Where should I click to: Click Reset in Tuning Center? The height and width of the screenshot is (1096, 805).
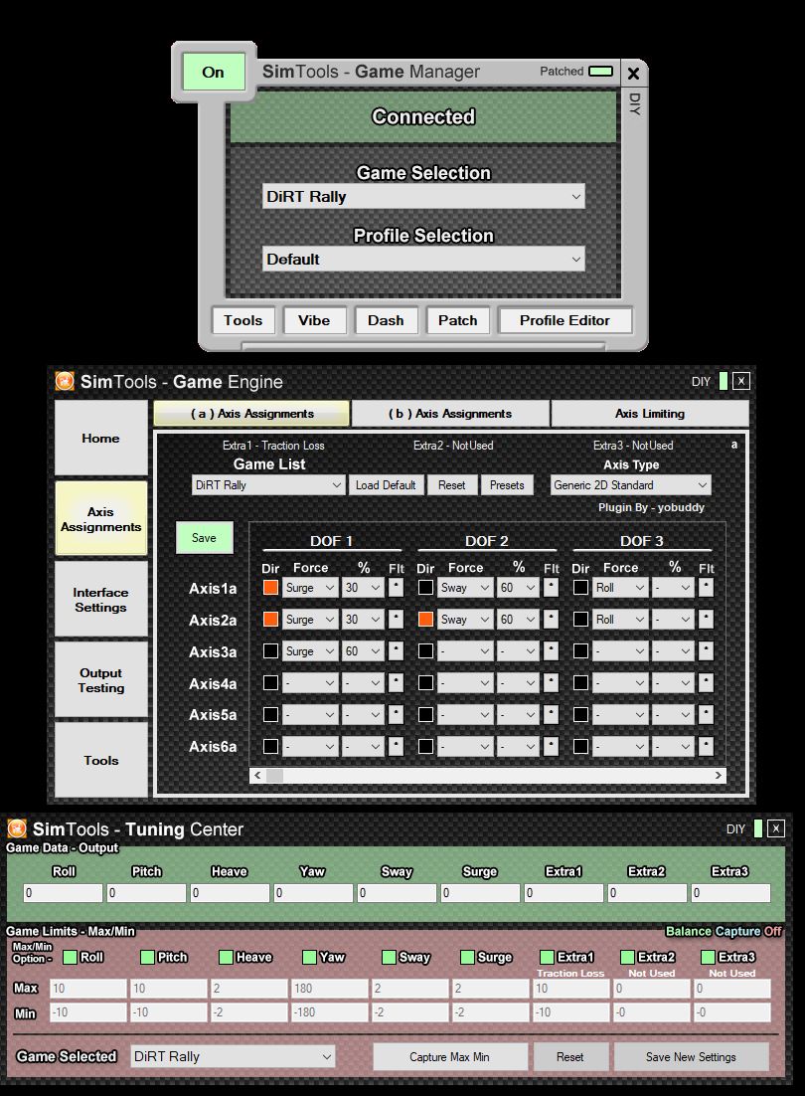pyautogui.click(x=569, y=1057)
